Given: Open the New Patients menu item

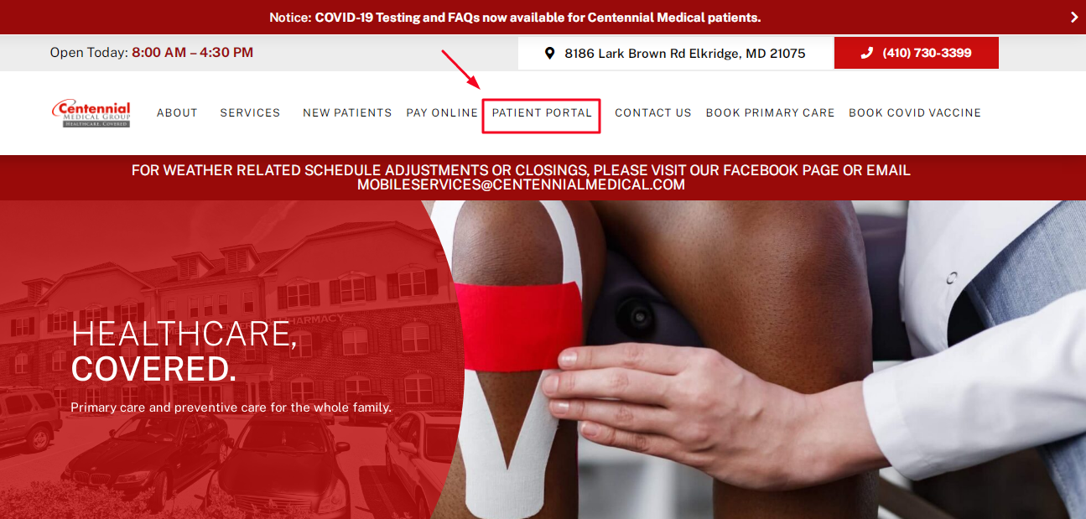Looking at the screenshot, I should point(347,112).
